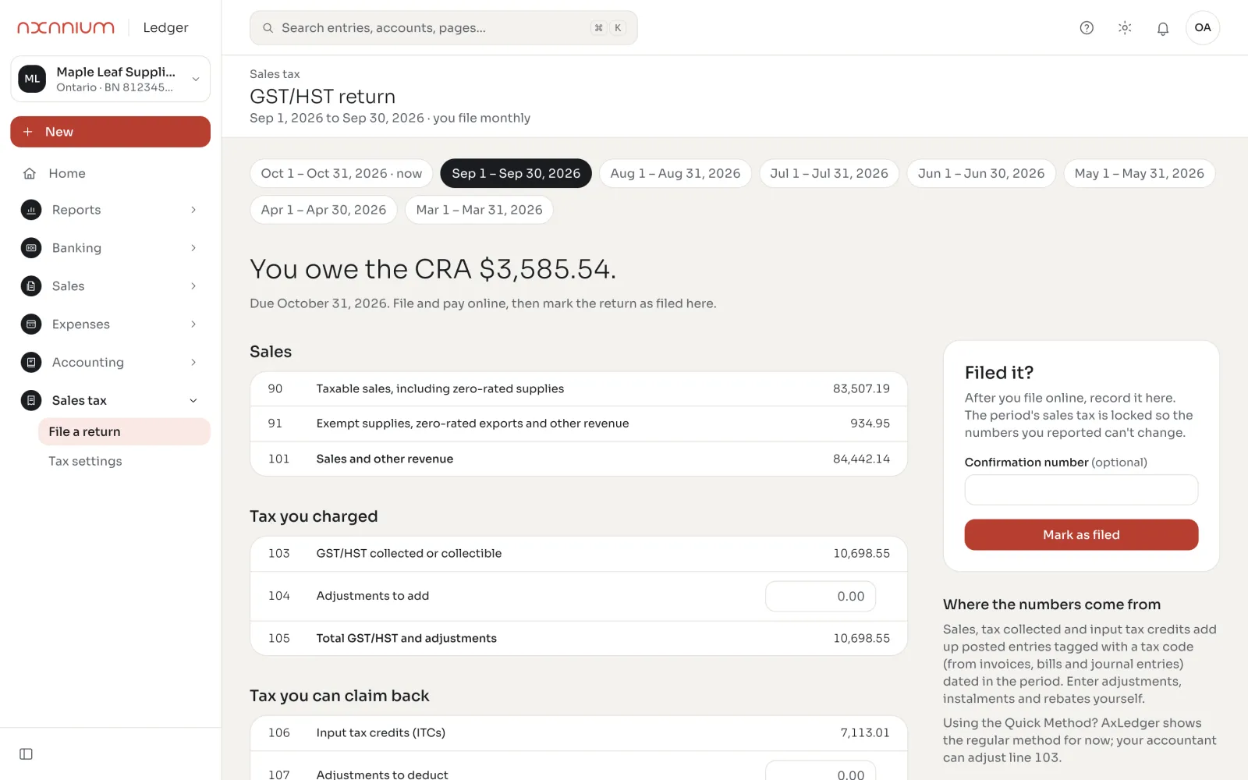Toggle the light/dark theme sun icon
Image resolution: width=1248 pixels, height=780 pixels.
(1125, 28)
